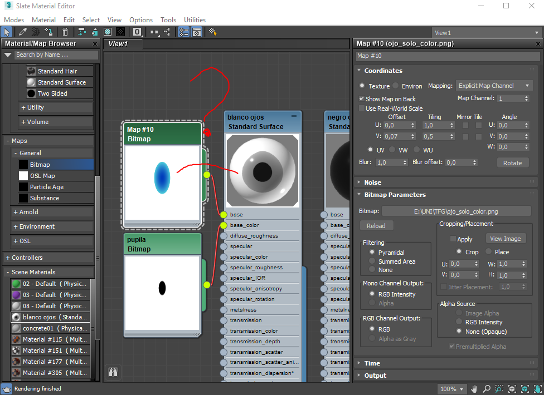This screenshot has width=544, height=395.
Task: Click Hide Unused Nodeslots icon
Action: 94,32
